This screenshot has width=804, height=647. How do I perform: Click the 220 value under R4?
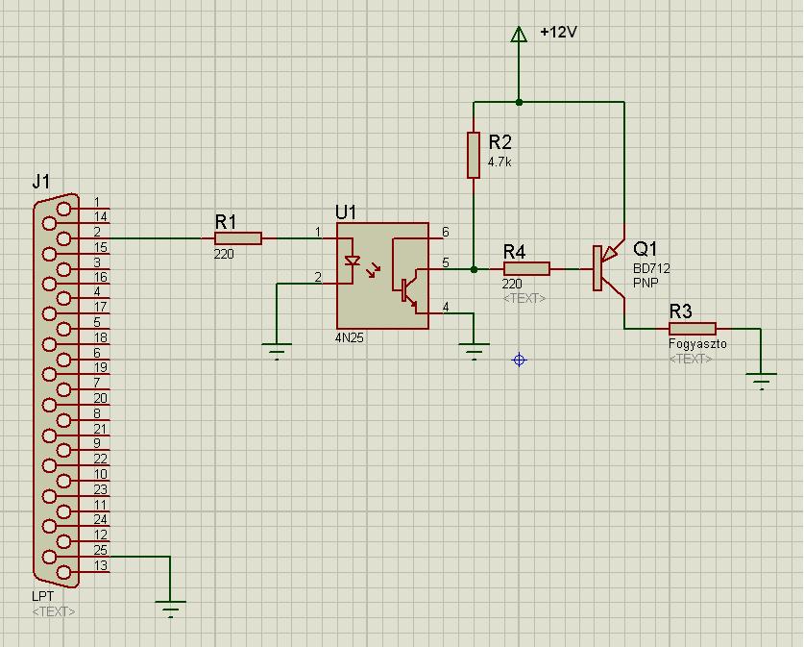pyautogui.click(x=512, y=284)
